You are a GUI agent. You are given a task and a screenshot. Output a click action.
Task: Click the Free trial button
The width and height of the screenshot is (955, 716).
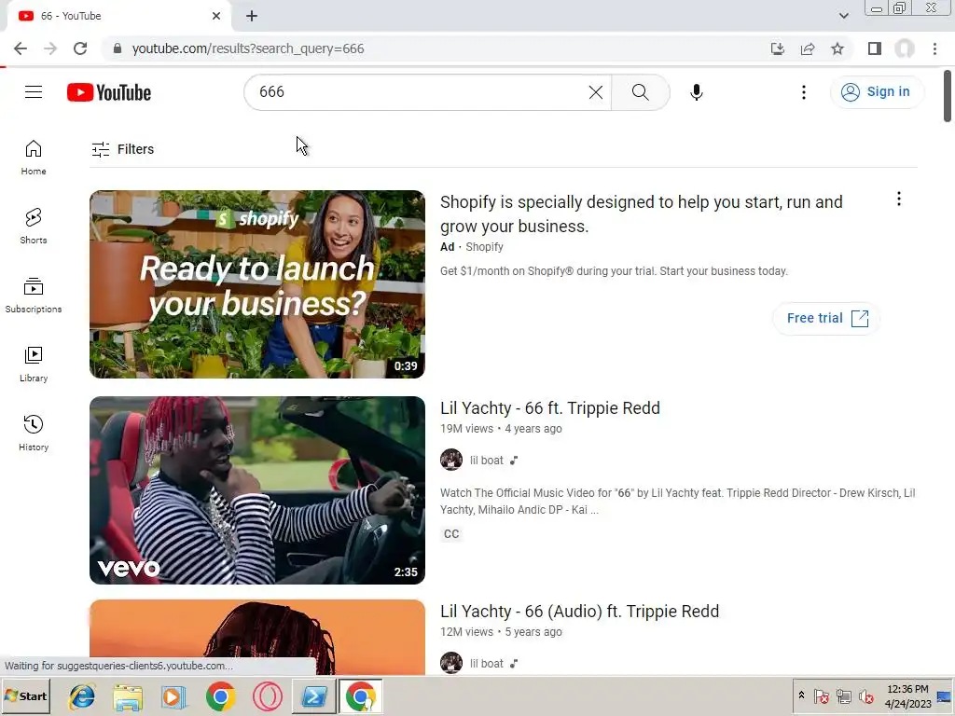[826, 318]
